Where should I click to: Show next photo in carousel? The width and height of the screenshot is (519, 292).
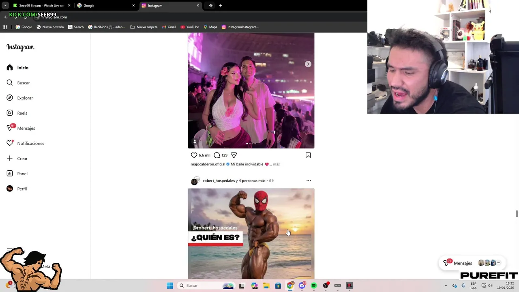coord(308,64)
